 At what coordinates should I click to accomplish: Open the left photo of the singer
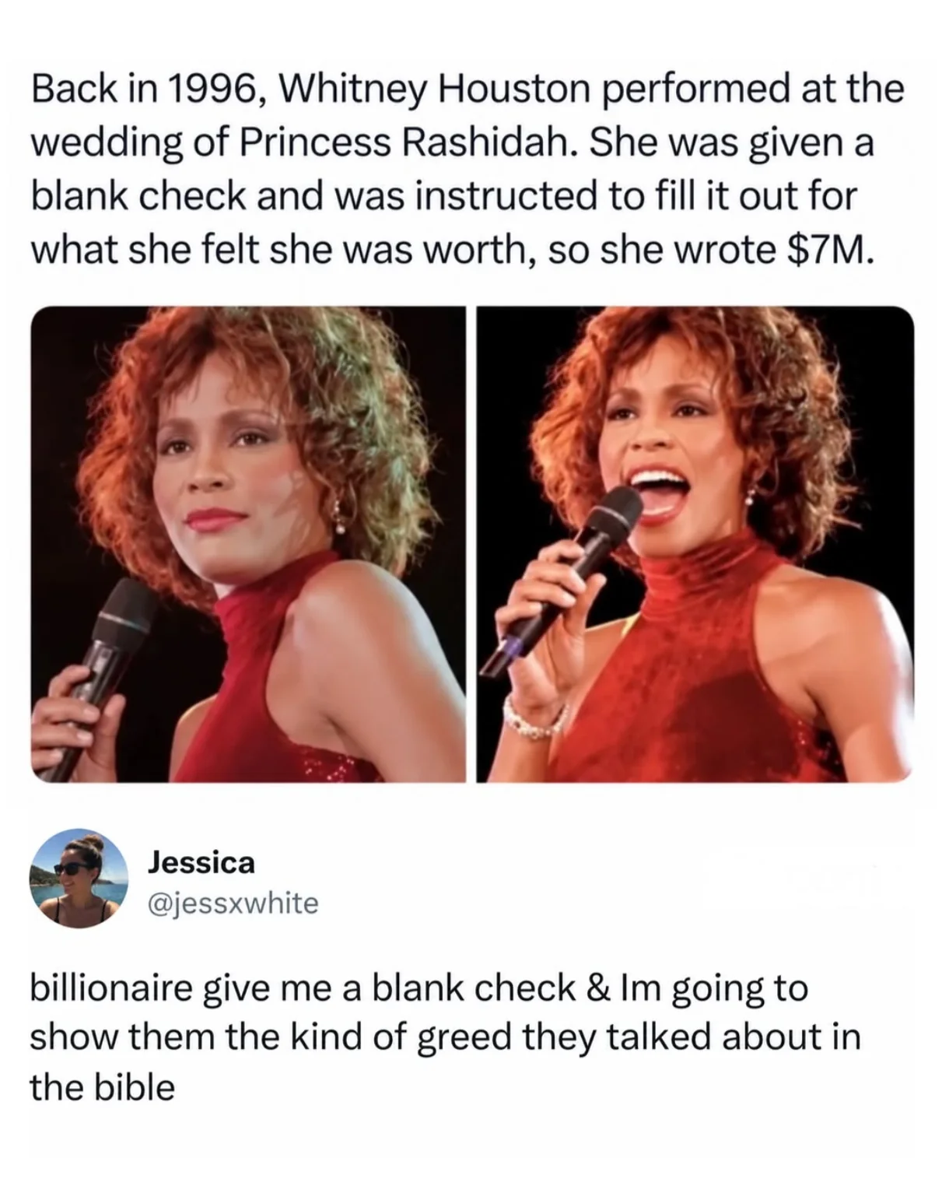coord(248,544)
